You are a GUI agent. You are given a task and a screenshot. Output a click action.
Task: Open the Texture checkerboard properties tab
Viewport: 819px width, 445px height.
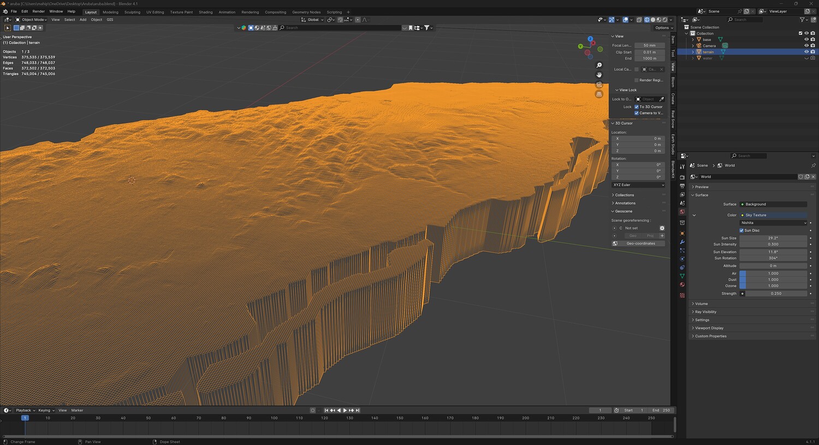(682, 295)
